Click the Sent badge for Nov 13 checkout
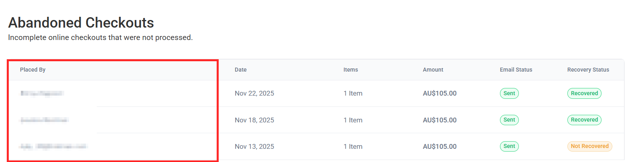This screenshot has height=162, width=632. pos(509,146)
